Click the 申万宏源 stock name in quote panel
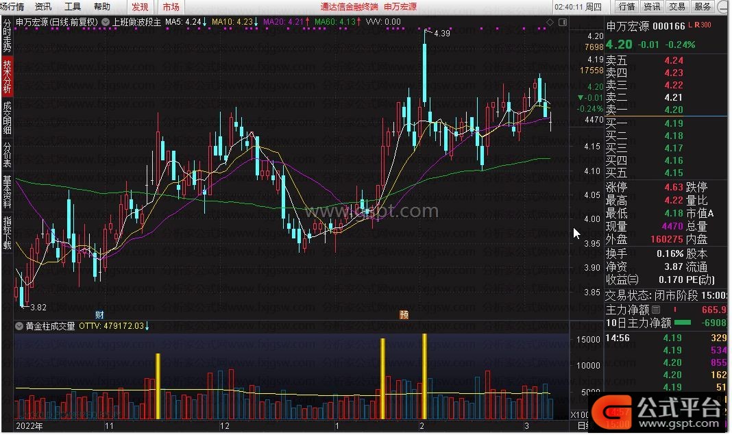 tap(627, 27)
